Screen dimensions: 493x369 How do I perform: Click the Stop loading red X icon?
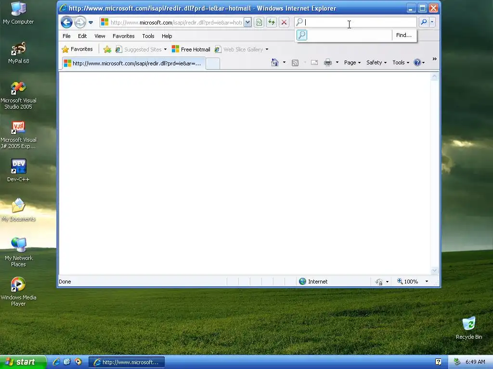(x=284, y=22)
